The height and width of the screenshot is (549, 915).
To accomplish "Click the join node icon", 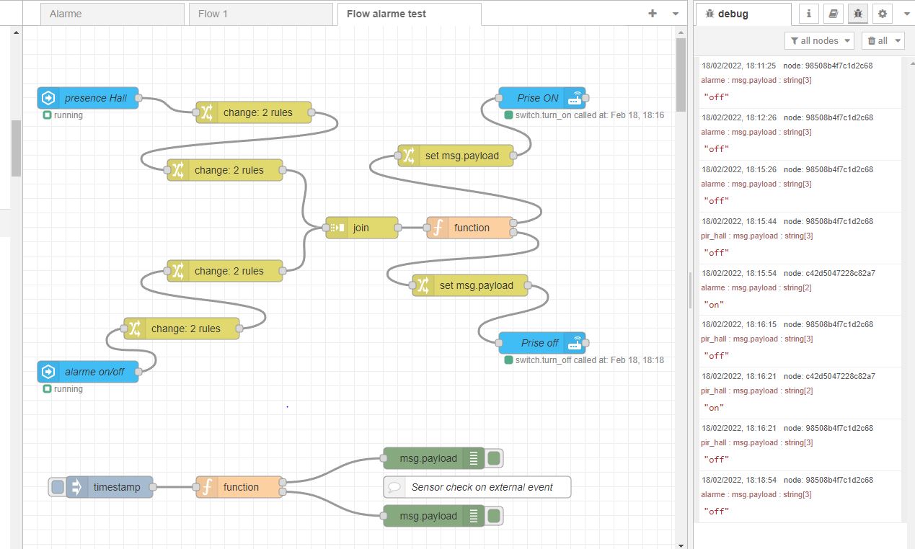I will point(337,228).
